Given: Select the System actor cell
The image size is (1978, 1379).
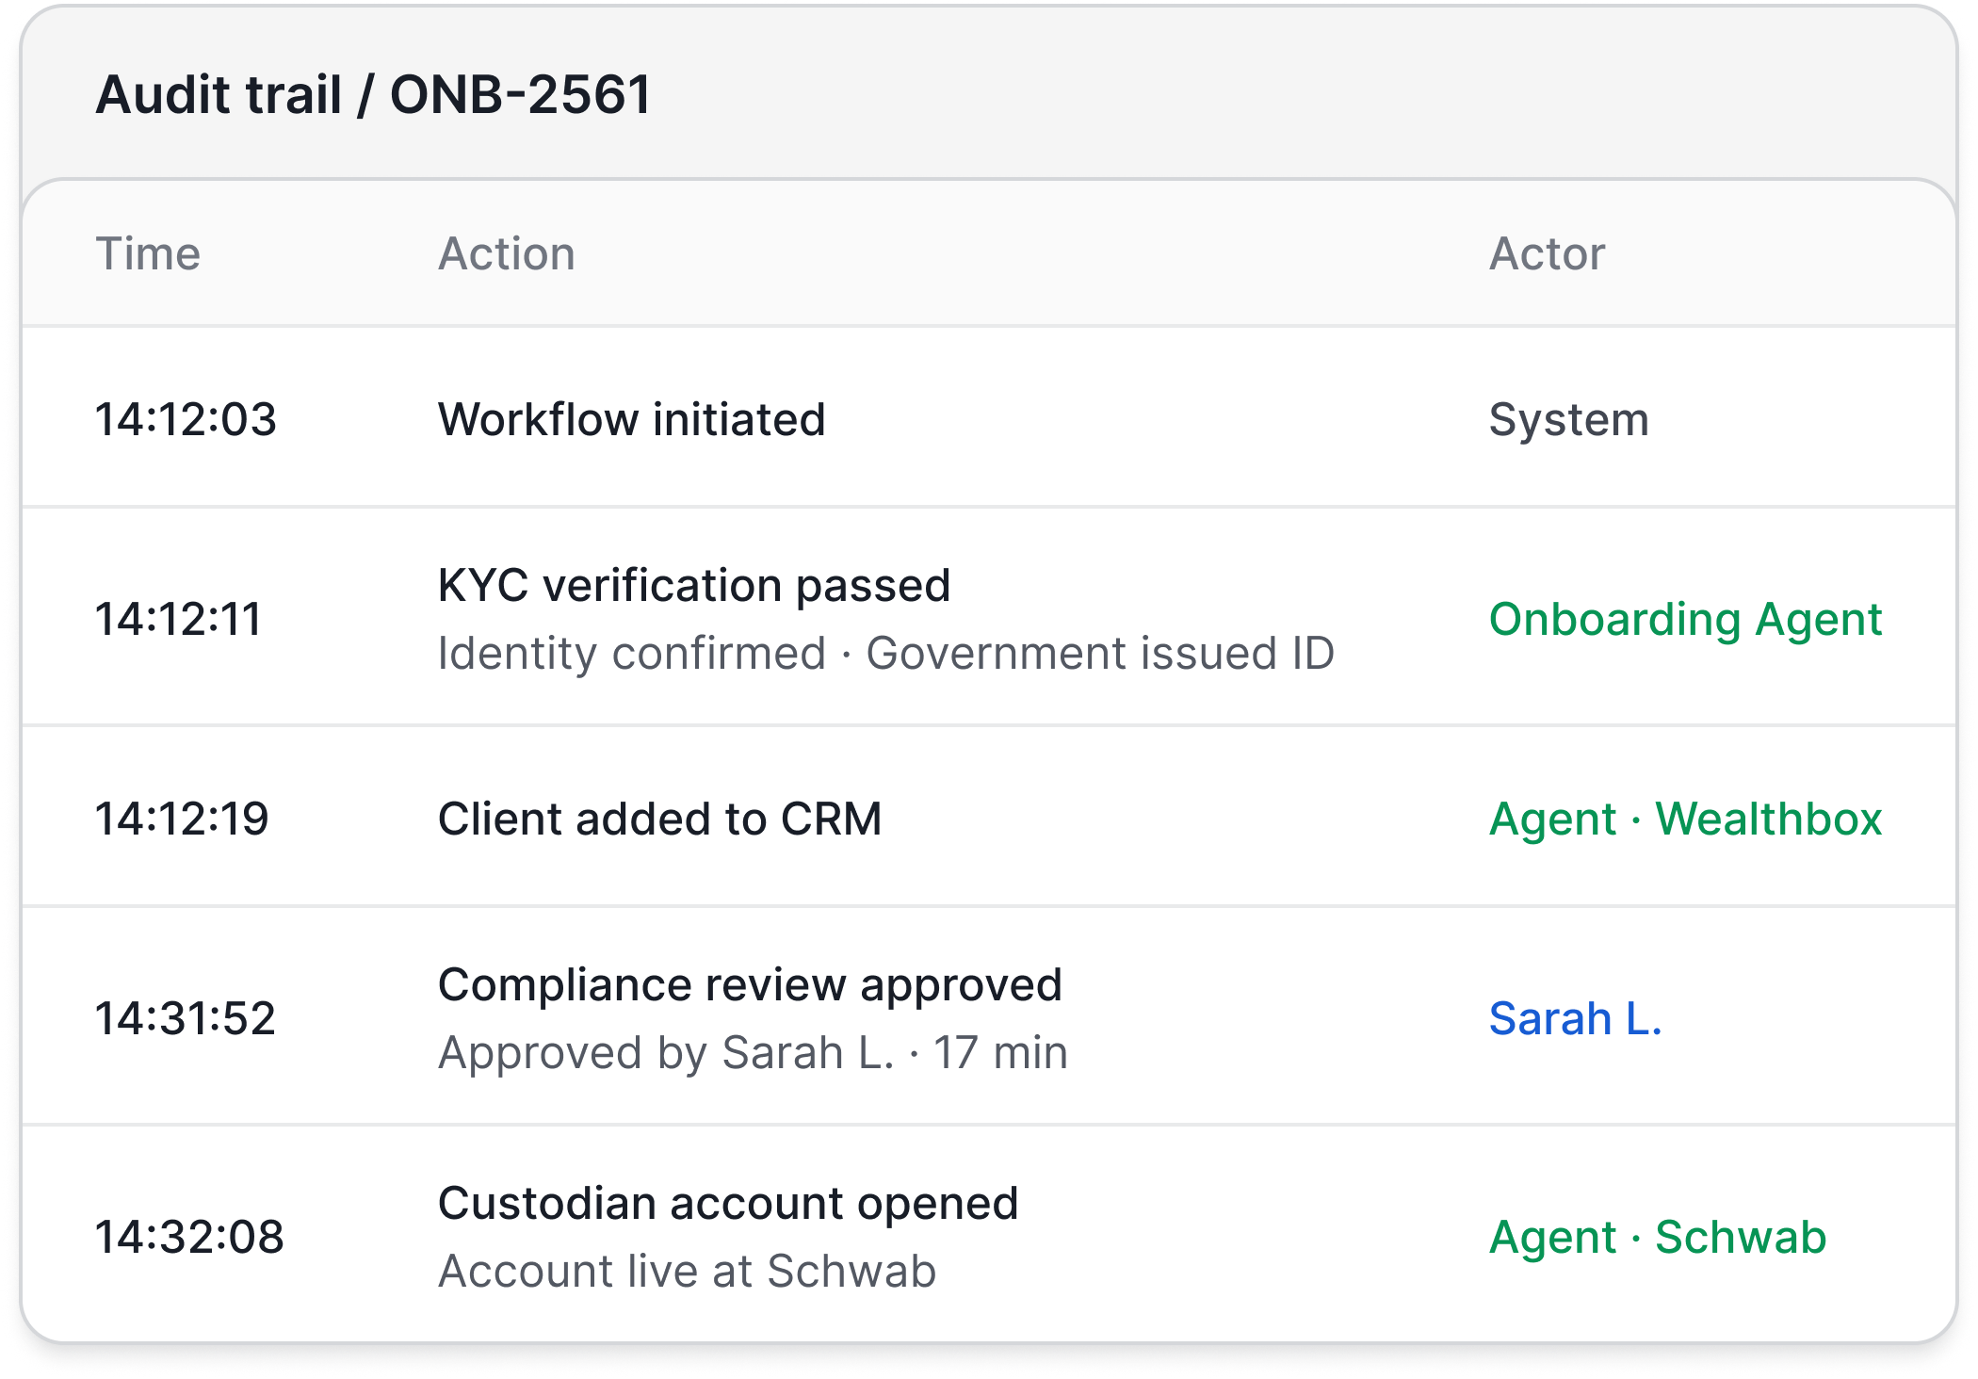Looking at the screenshot, I should pyautogui.click(x=1568, y=420).
